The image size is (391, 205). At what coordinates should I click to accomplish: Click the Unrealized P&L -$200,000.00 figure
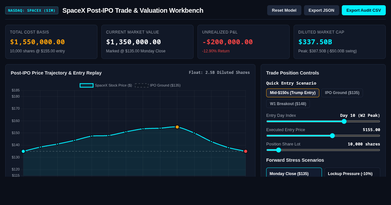tap(227, 42)
